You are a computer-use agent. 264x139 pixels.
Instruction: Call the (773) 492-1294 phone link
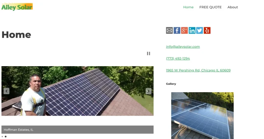click(x=178, y=58)
